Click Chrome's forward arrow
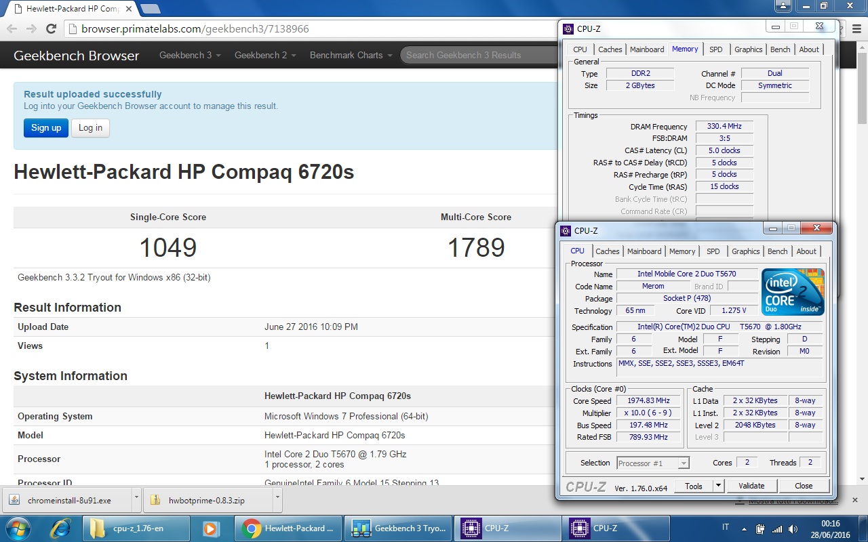The height and width of the screenshot is (542, 868). (x=31, y=28)
